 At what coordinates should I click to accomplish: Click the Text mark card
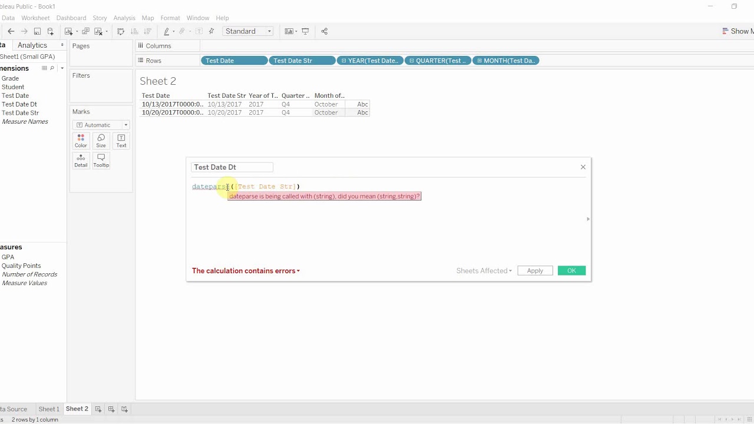pos(121,141)
